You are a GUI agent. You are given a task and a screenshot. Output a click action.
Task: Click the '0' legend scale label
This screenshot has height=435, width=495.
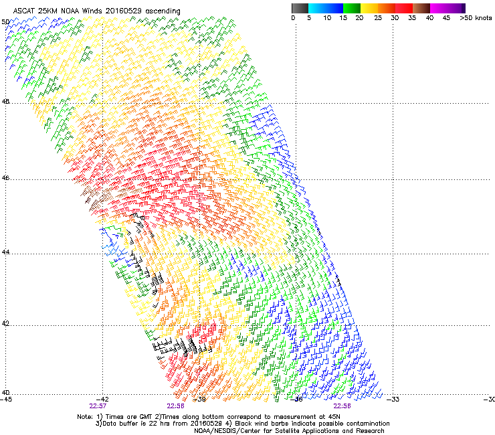pyautogui.click(x=293, y=18)
